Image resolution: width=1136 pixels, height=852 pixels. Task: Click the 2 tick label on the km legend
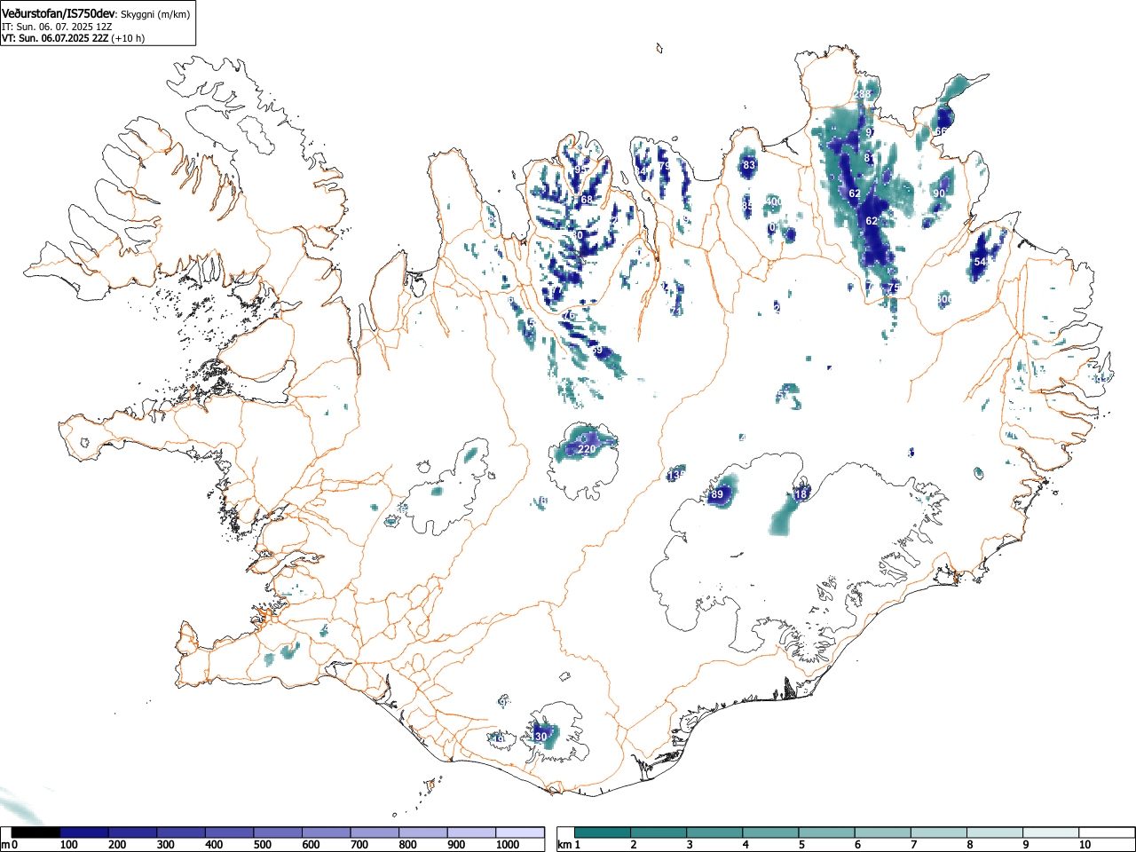pos(634,845)
